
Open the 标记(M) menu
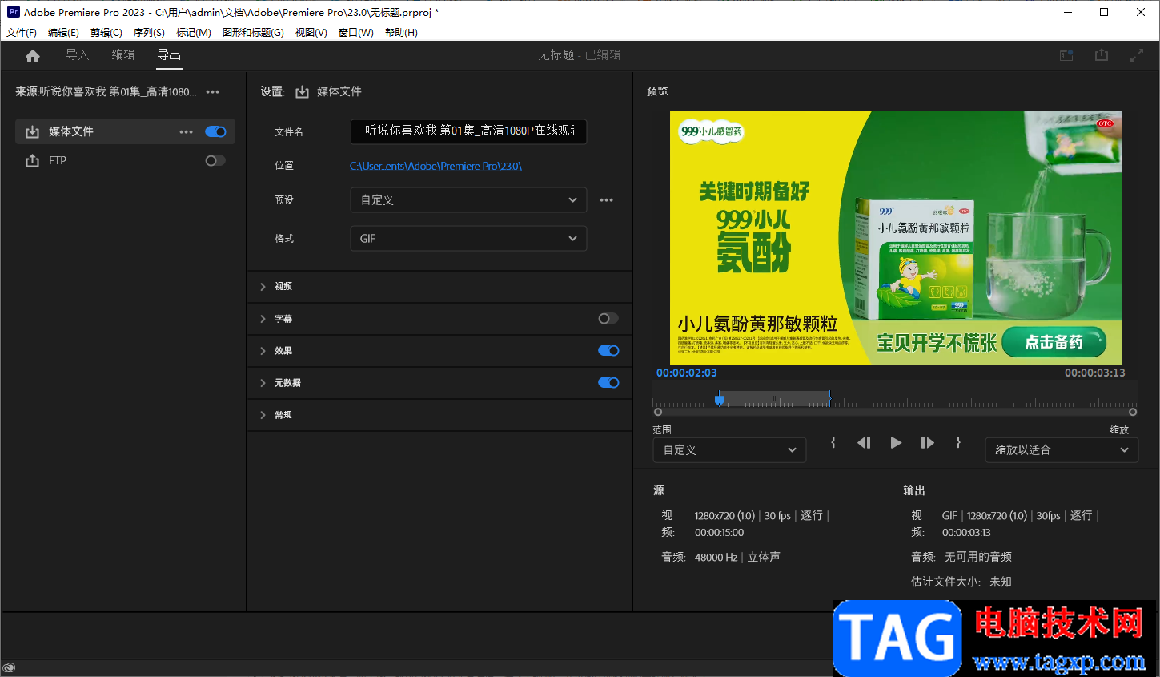point(194,33)
